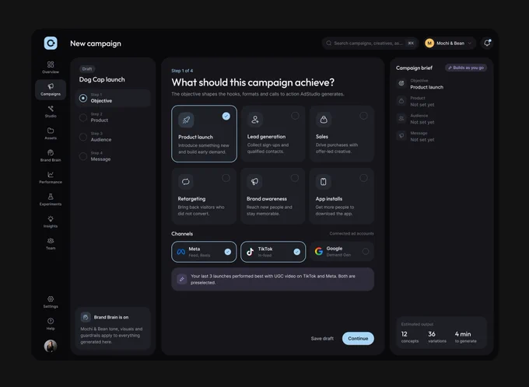Image resolution: width=529 pixels, height=387 pixels.
Task: Deselect the Product launch checkmark
Action: pos(226,116)
